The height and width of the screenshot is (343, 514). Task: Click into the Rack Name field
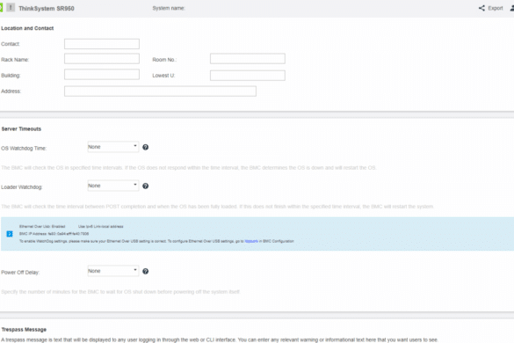[x=102, y=59]
